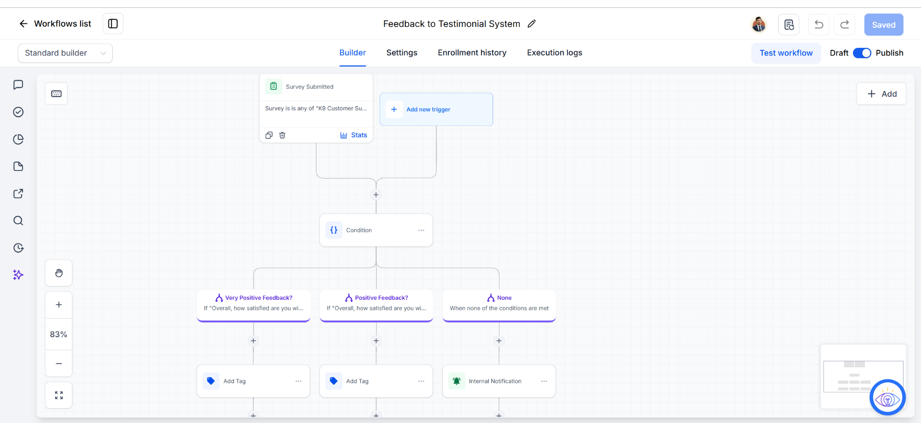Open history clock sidebar icon
Viewport: 921px width, 423px height.
point(18,248)
